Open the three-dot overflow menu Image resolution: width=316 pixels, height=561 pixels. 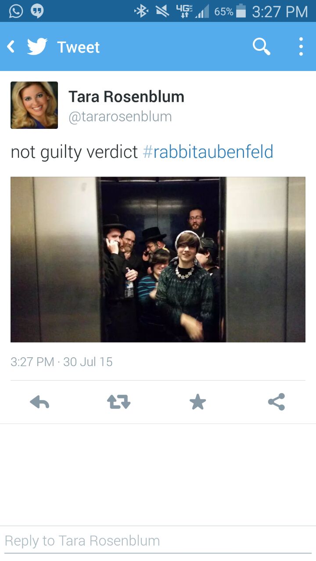[x=301, y=46]
